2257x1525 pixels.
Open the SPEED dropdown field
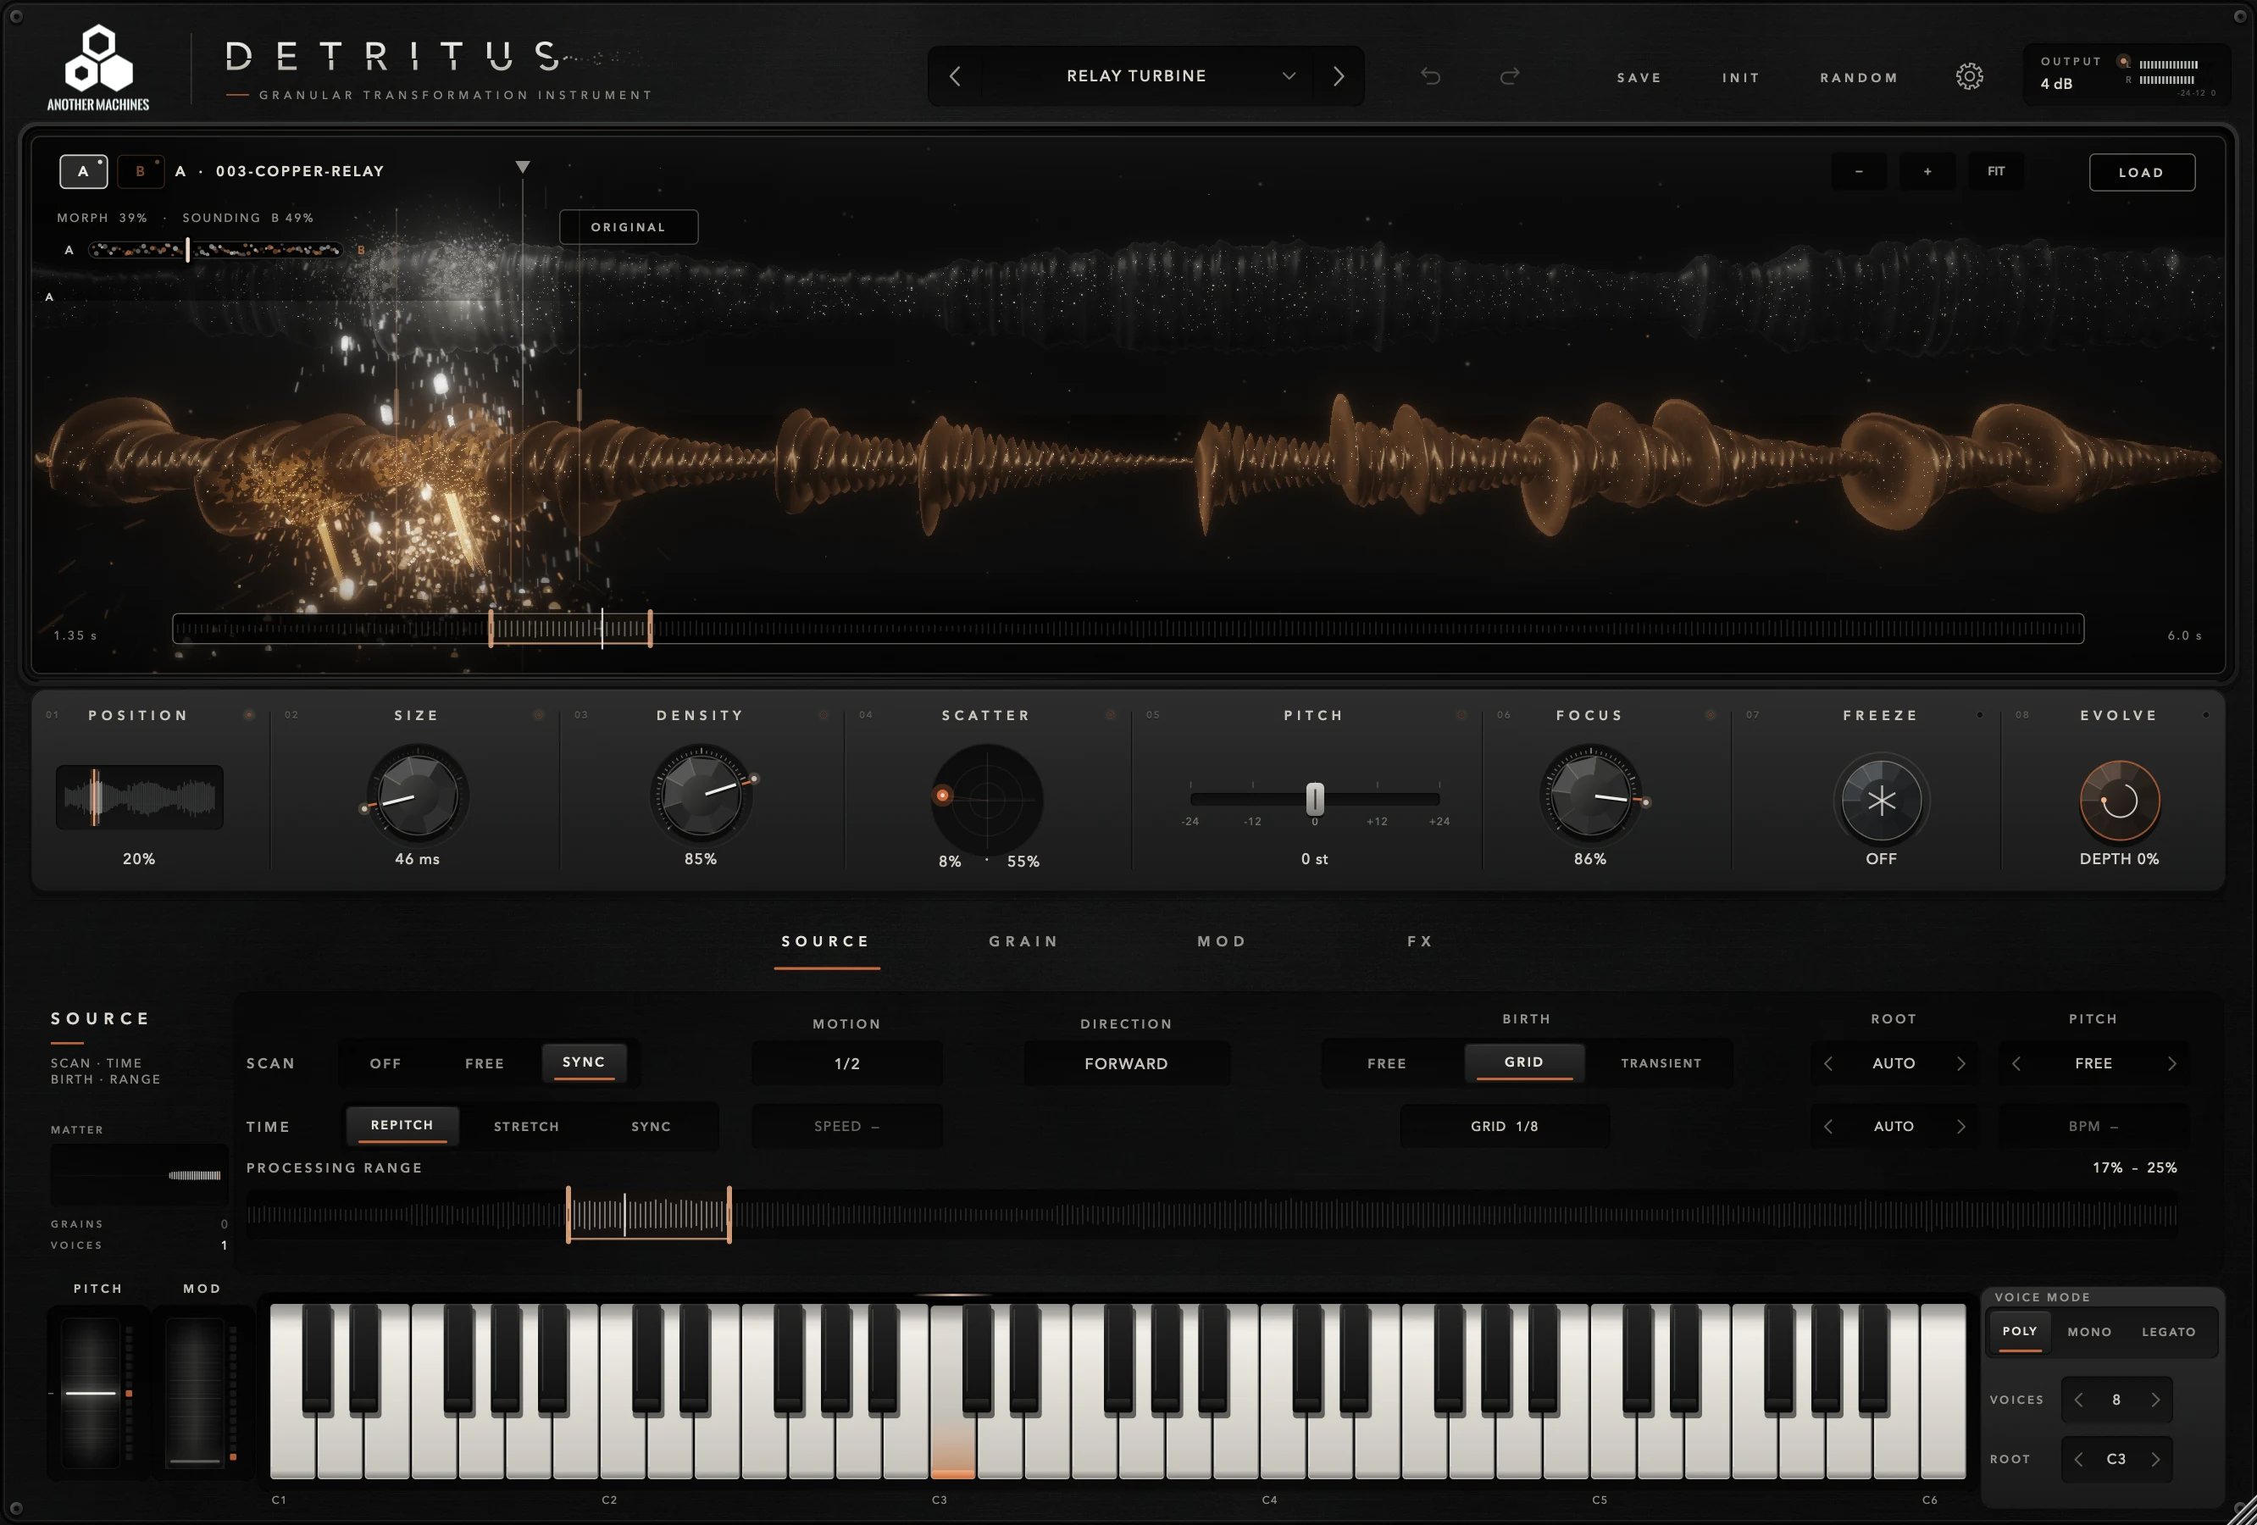pyautogui.click(x=847, y=1127)
